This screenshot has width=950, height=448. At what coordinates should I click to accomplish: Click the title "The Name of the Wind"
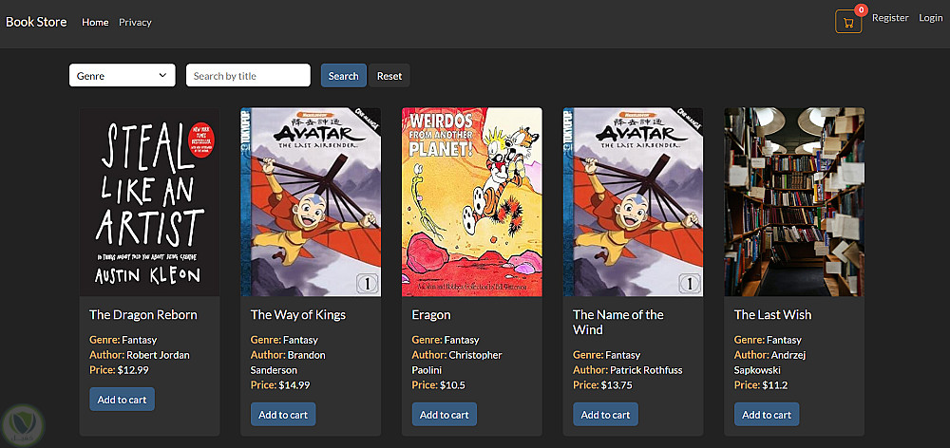click(x=618, y=322)
